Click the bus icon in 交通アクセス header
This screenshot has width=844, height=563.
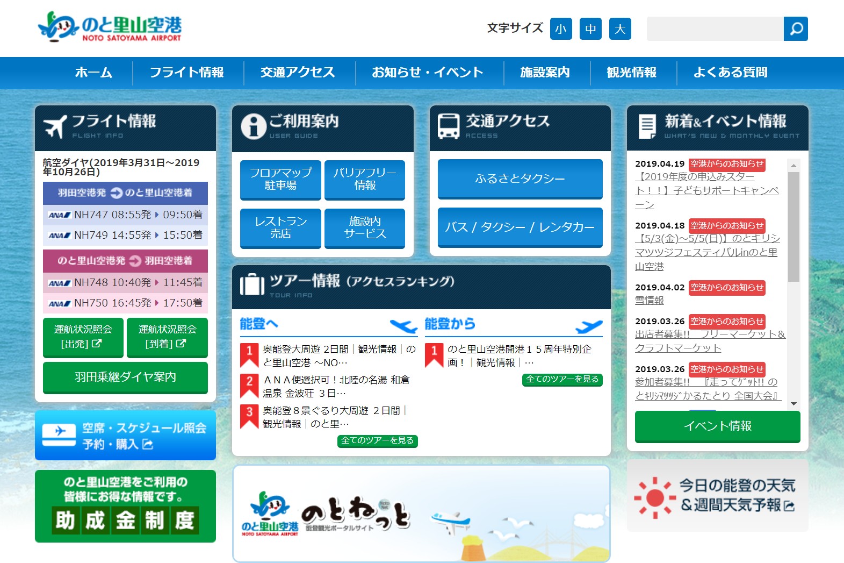pyautogui.click(x=449, y=126)
